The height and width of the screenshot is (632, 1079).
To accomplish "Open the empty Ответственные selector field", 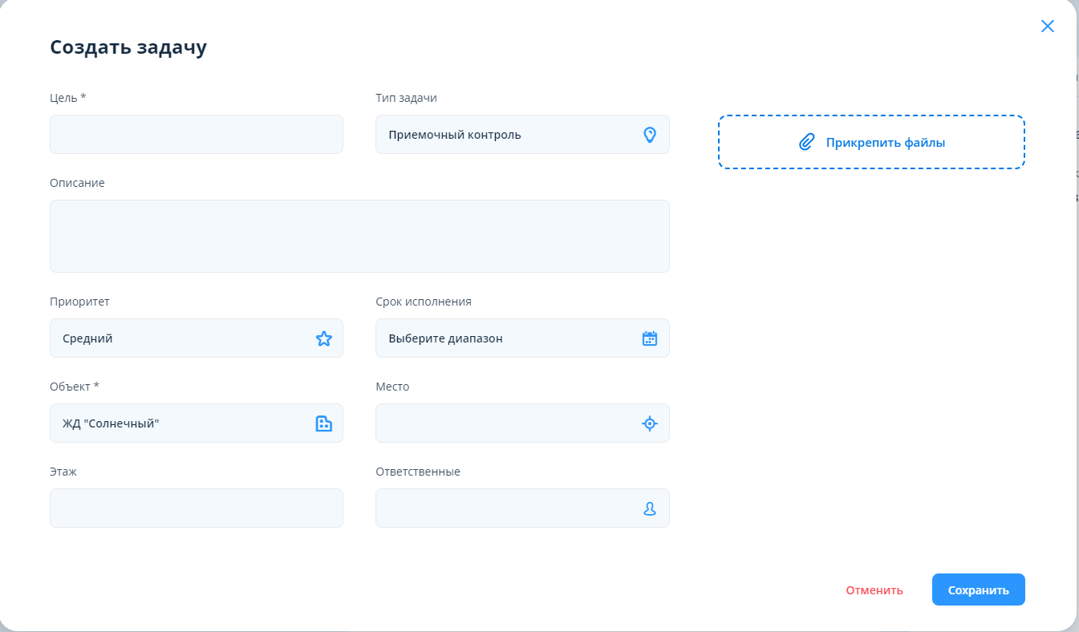I will click(505, 508).
